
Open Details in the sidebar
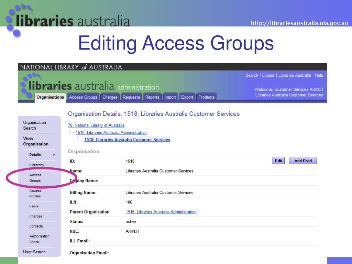coord(35,155)
